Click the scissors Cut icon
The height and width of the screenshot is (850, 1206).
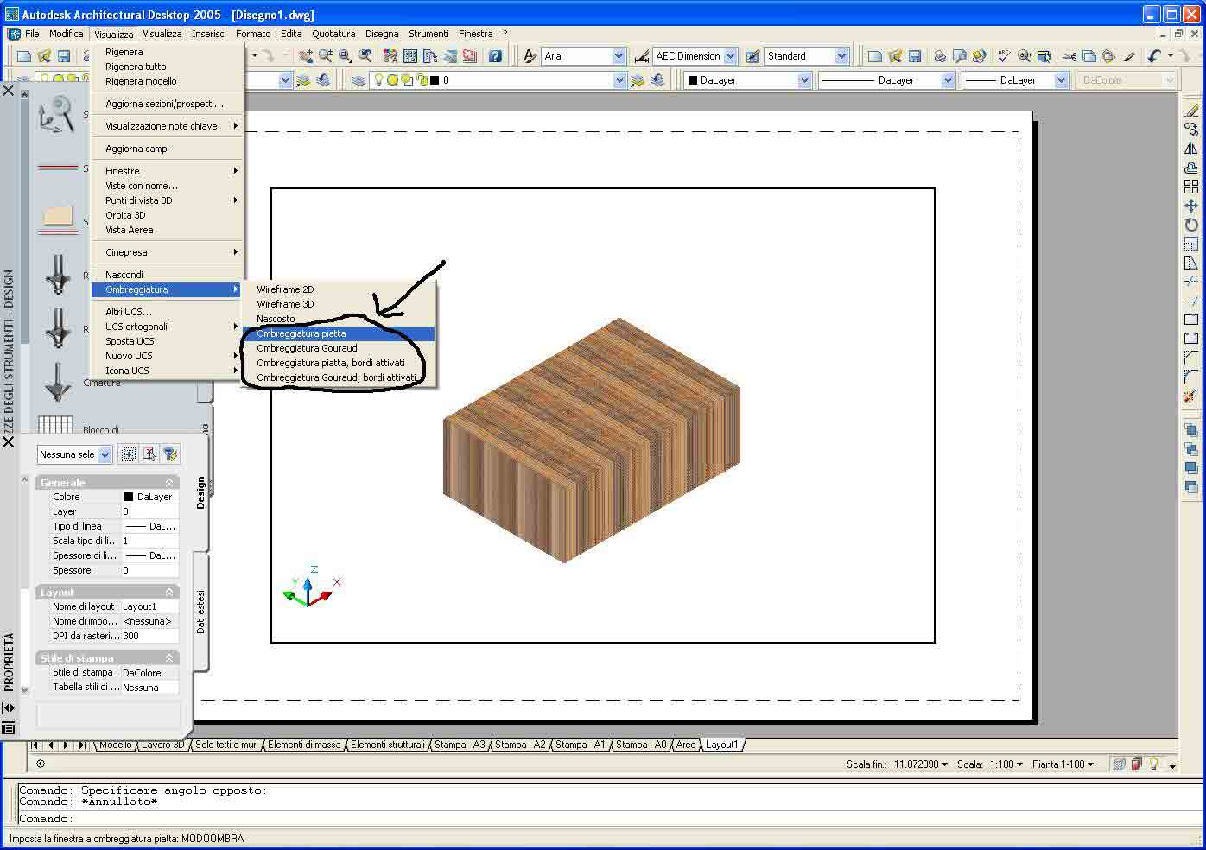pos(1070,56)
